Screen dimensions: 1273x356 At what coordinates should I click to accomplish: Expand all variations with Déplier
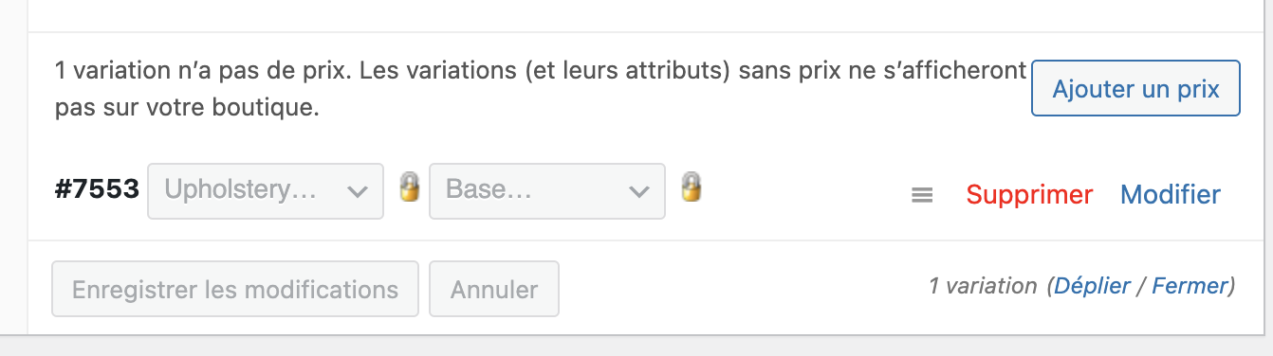(x=1092, y=287)
